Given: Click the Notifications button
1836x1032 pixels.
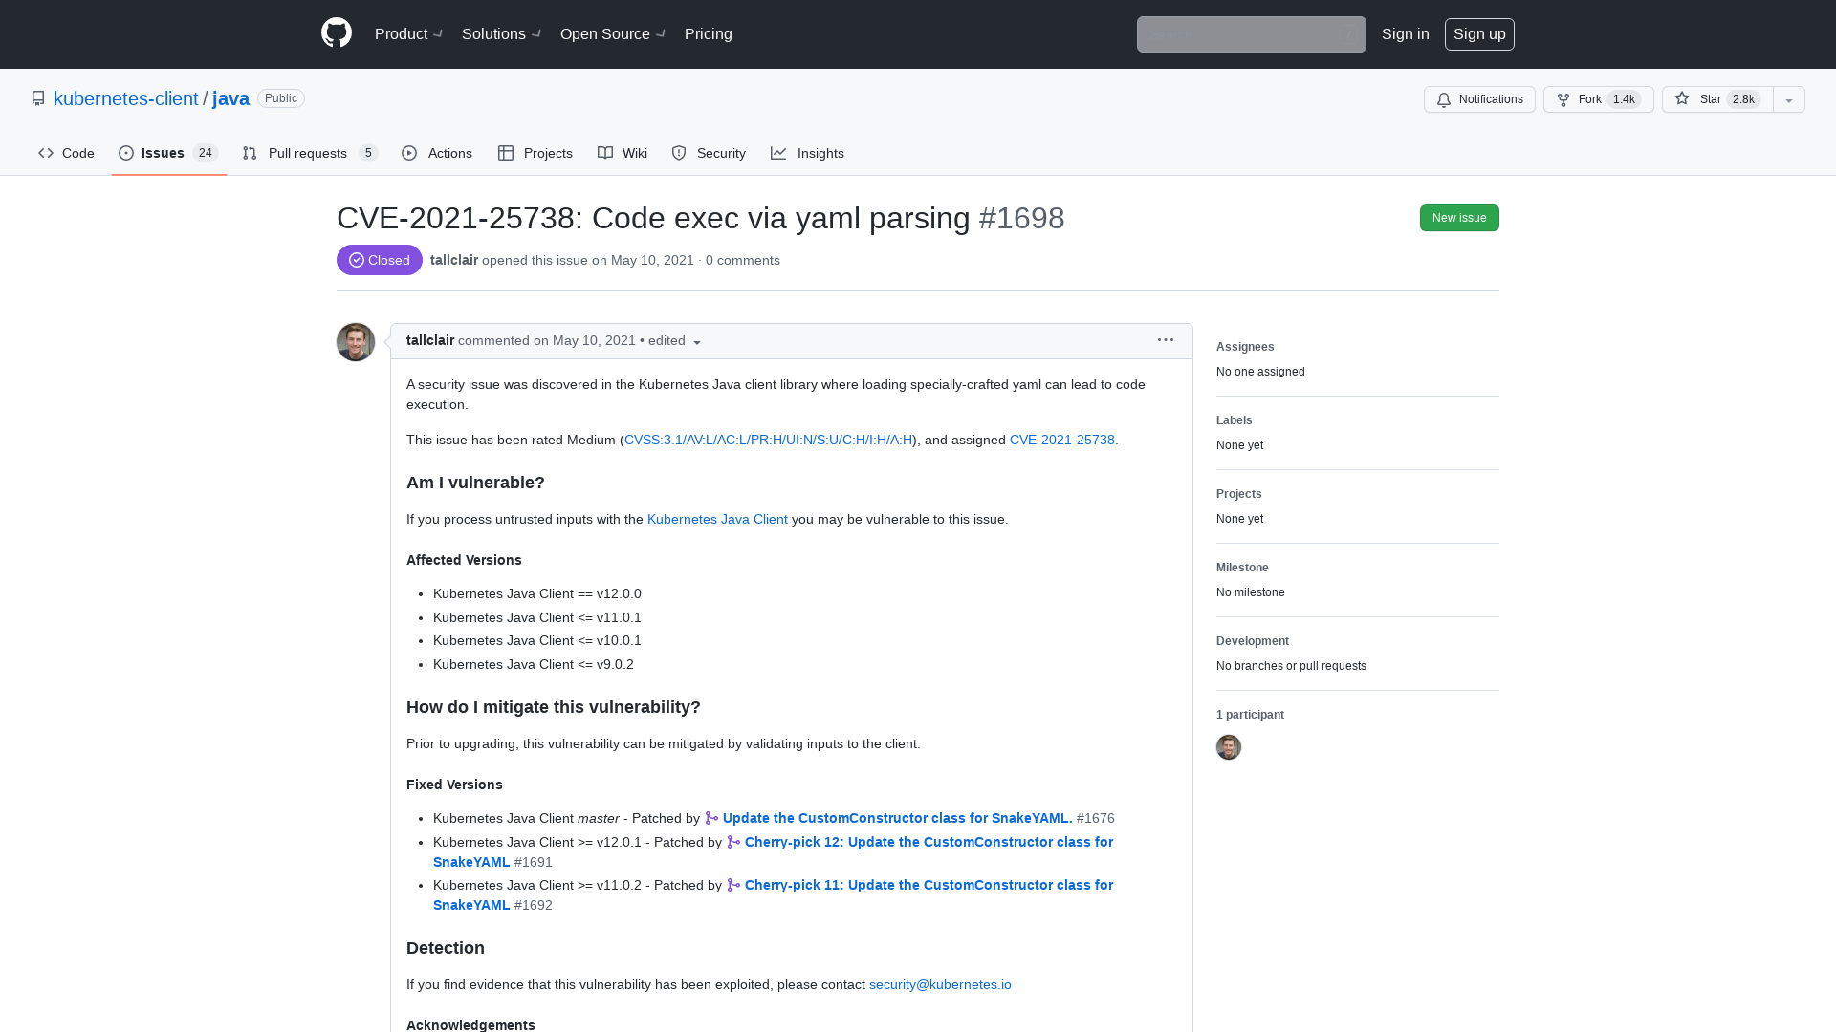Looking at the screenshot, I should click(1479, 99).
